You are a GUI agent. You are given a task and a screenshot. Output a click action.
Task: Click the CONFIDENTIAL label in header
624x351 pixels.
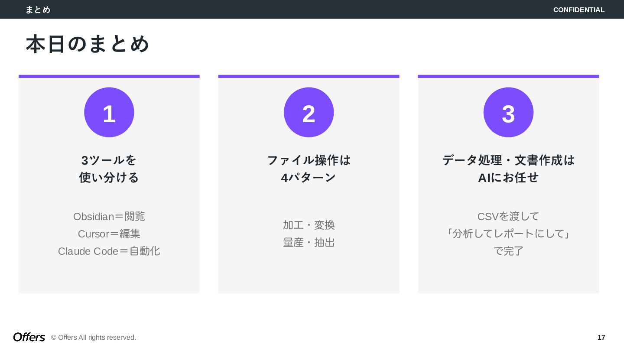[578, 10]
